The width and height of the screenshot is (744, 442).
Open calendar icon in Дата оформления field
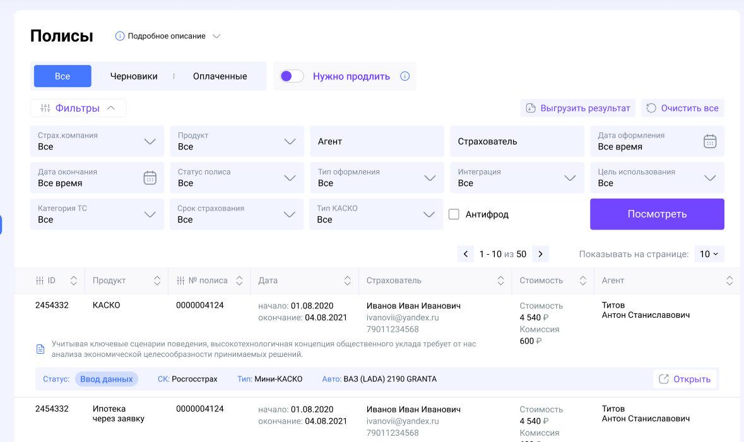[x=710, y=141]
